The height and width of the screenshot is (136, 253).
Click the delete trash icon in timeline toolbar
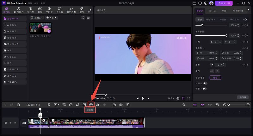point(18,105)
